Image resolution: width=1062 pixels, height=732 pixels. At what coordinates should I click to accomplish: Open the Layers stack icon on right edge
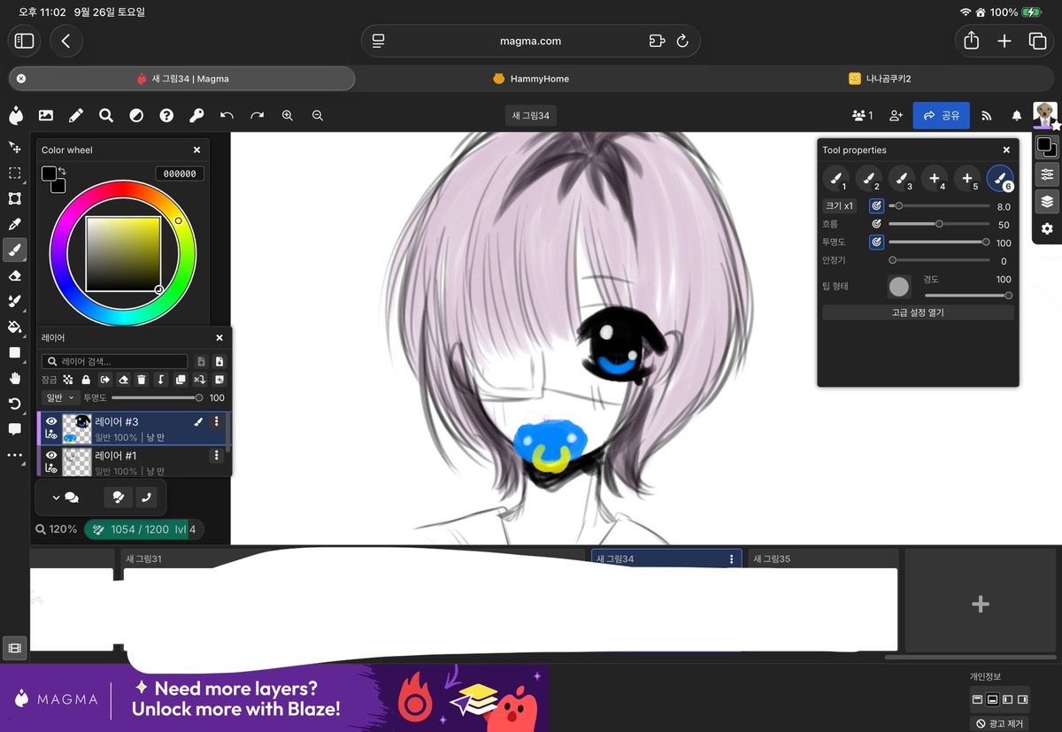(1047, 201)
